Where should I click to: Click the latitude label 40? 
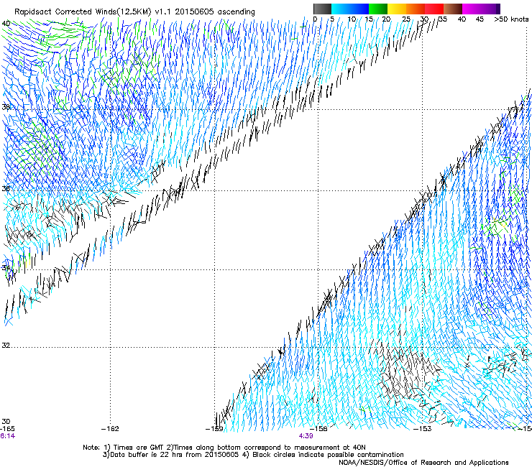[6, 24]
